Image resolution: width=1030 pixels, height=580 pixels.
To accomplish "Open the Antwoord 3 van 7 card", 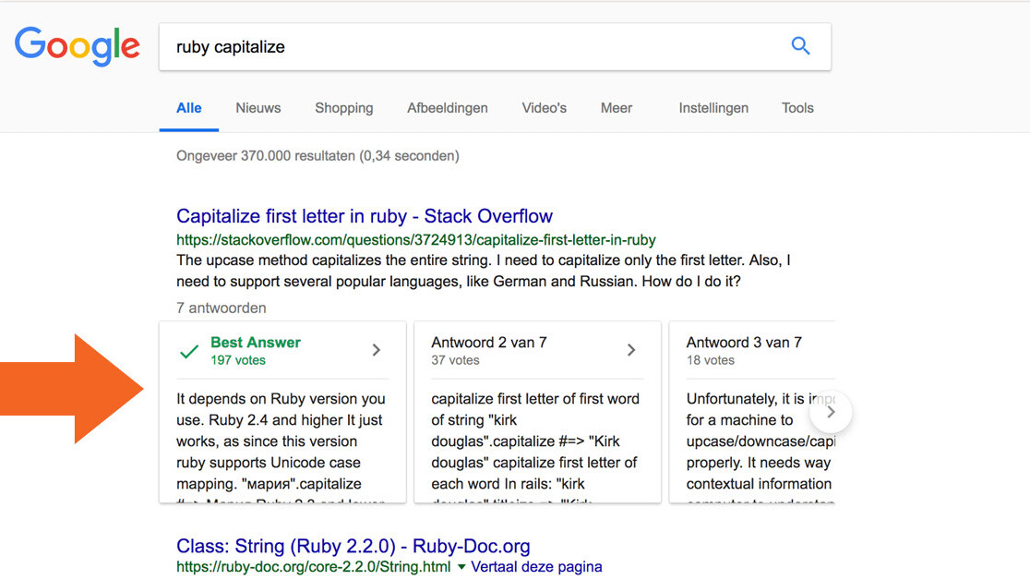I will pyautogui.click(x=744, y=343).
